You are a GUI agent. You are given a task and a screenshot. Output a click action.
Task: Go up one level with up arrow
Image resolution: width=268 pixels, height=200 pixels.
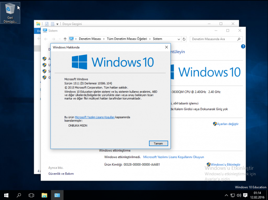[x=65, y=39]
